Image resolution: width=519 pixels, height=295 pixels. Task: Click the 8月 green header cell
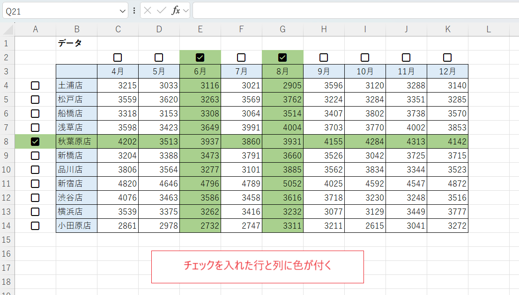coord(282,72)
